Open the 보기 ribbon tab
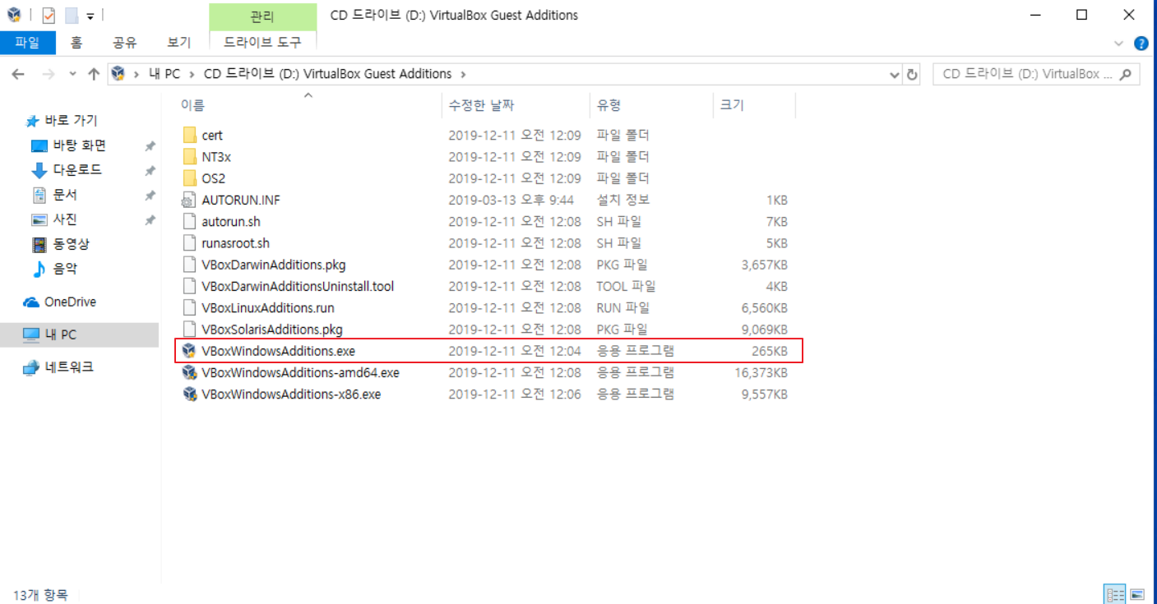The image size is (1157, 604). pos(178,43)
